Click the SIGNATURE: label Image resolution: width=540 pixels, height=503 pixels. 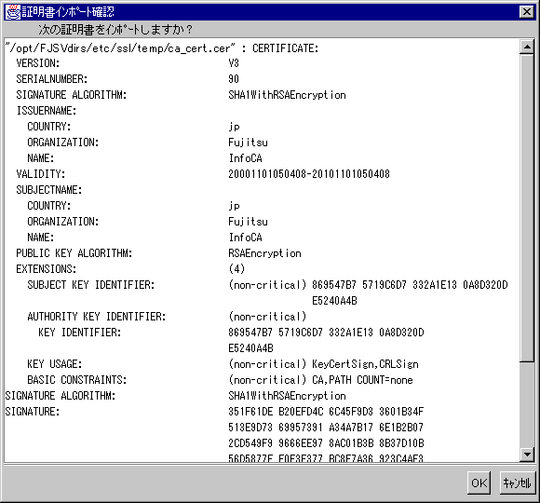pyautogui.click(x=33, y=412)
